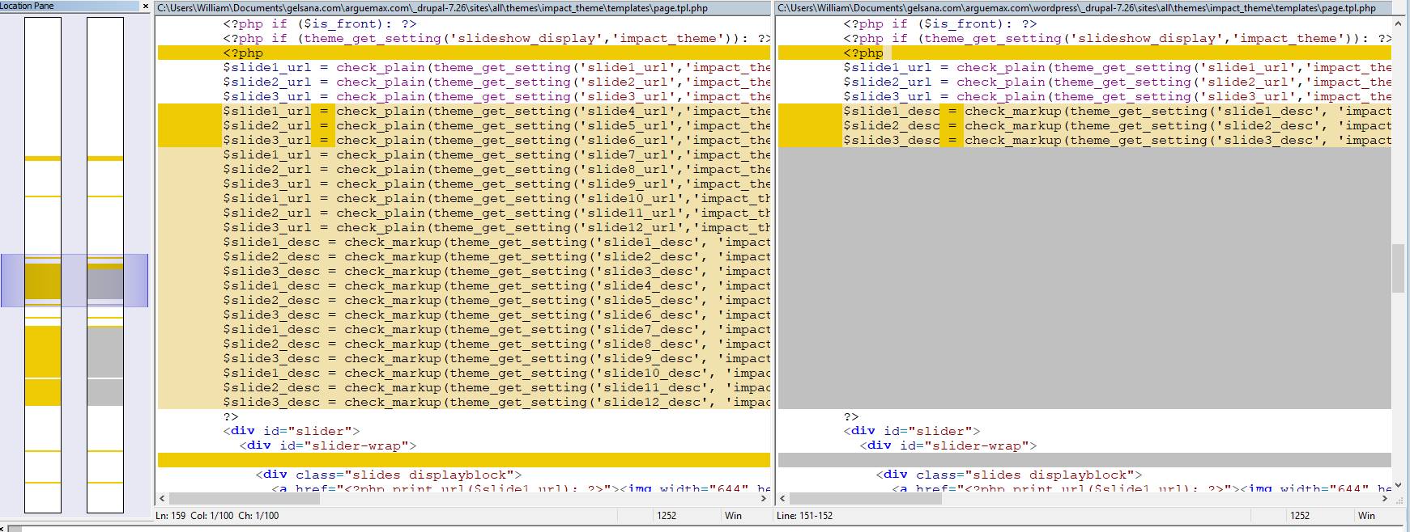Click left pane line containing 'slide8_desc'

pyautogui.click(x=464, y=344)
